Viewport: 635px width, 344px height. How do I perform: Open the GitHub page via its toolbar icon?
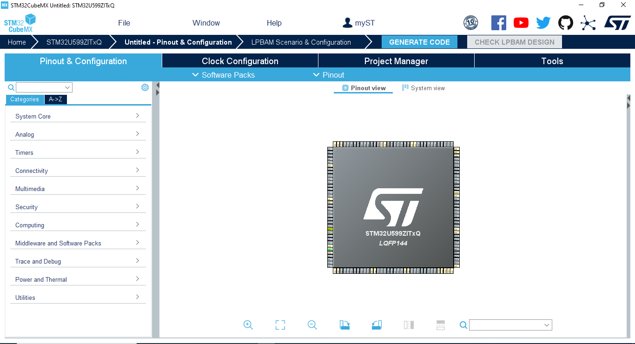coord(565,22)
